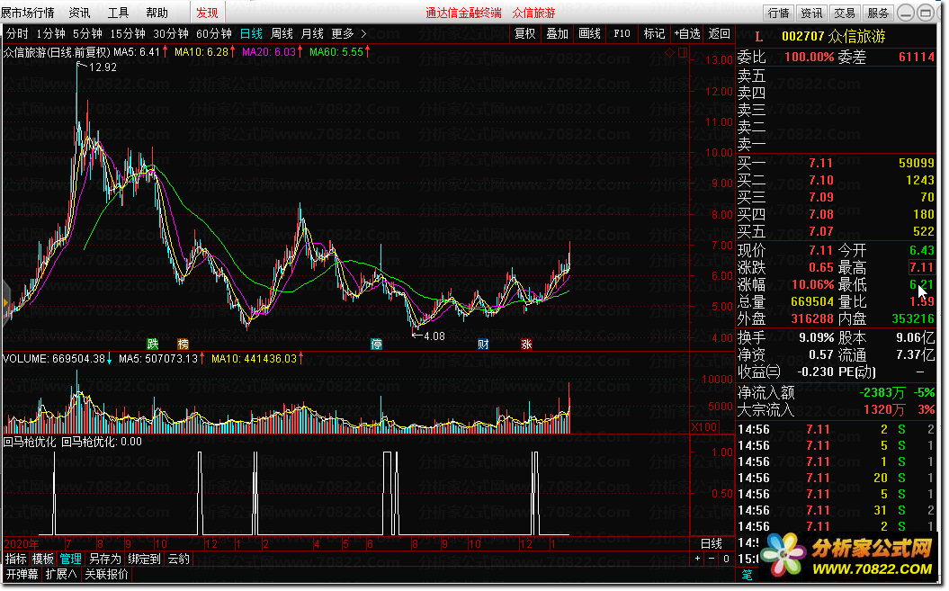Select the 日线 daily period
The image size is (949, 591).
[x=251, y=34]
